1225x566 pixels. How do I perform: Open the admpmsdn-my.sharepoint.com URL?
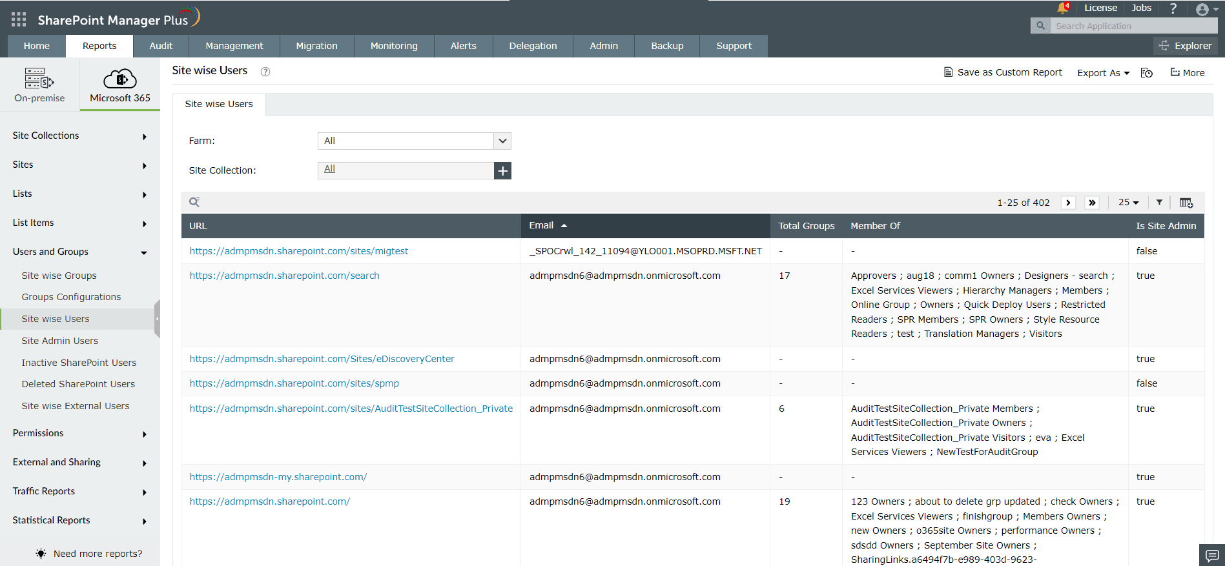pyautogui.click(x=278, y=477)
